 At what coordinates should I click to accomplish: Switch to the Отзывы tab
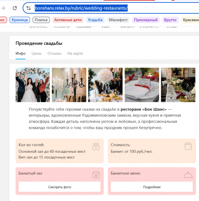point(55,53)
